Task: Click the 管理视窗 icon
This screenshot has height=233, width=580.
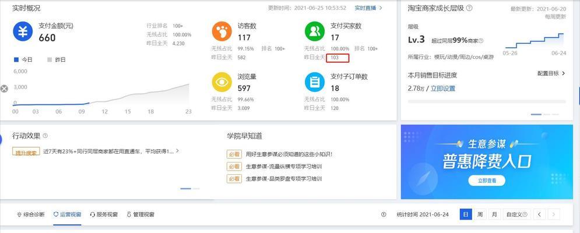Action: tap(129, 214)
